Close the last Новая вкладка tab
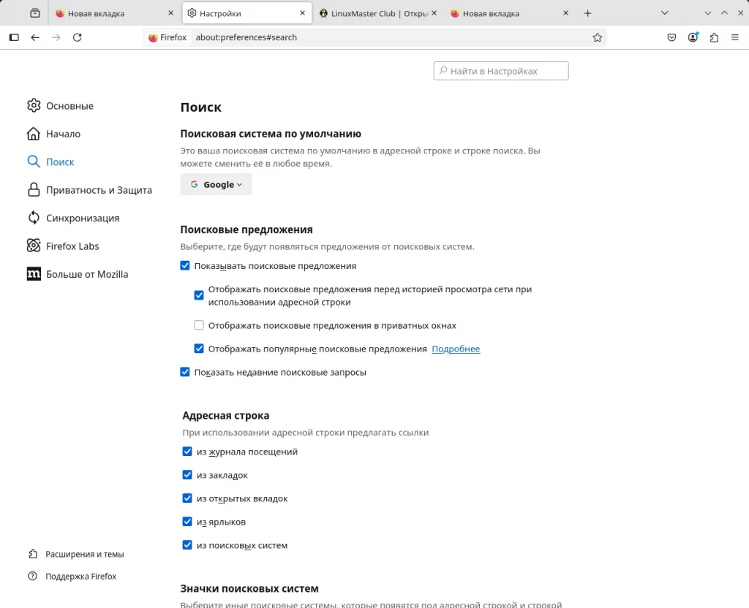 565,13
